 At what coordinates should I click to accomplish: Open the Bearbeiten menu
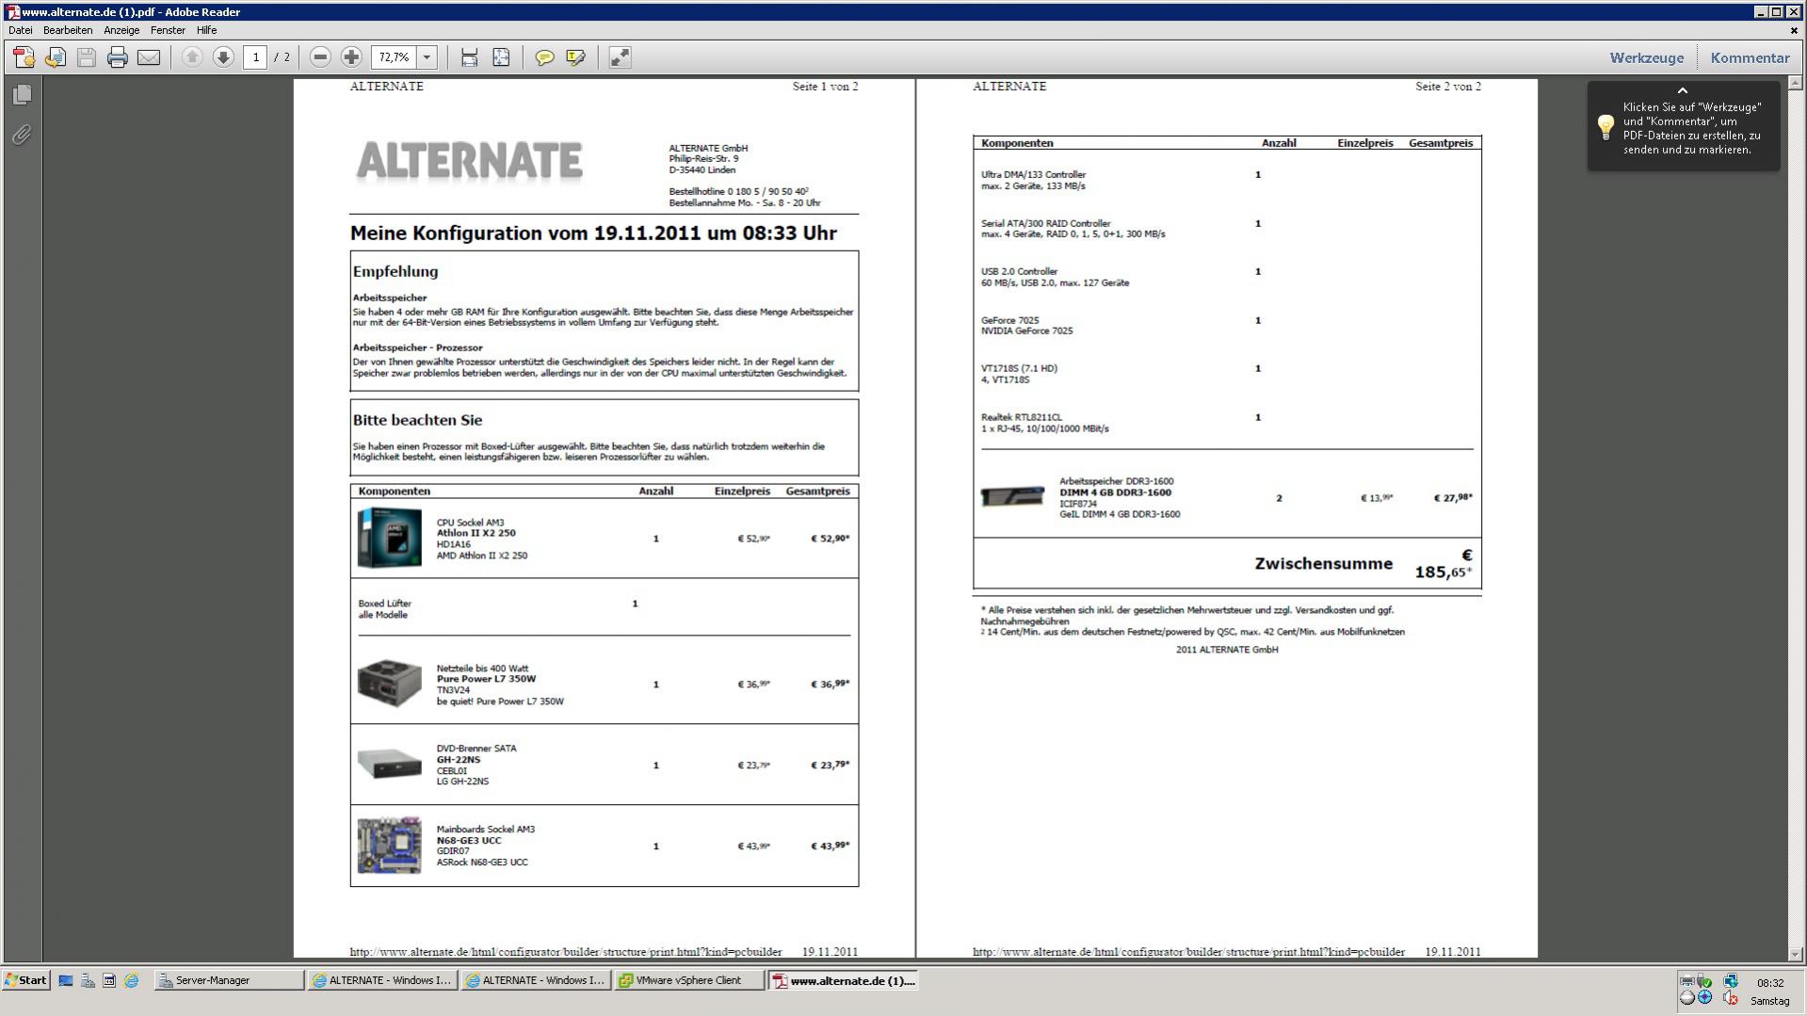(x=68, y=30)
